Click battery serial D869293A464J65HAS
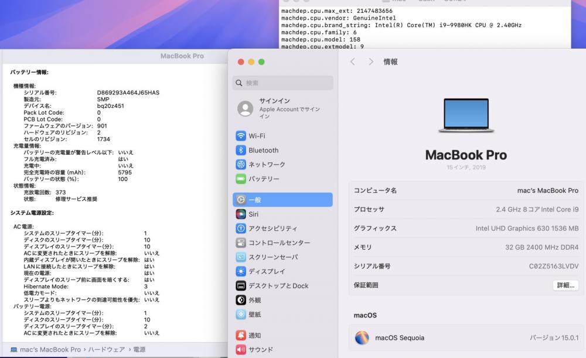 (x=128, y=93)
